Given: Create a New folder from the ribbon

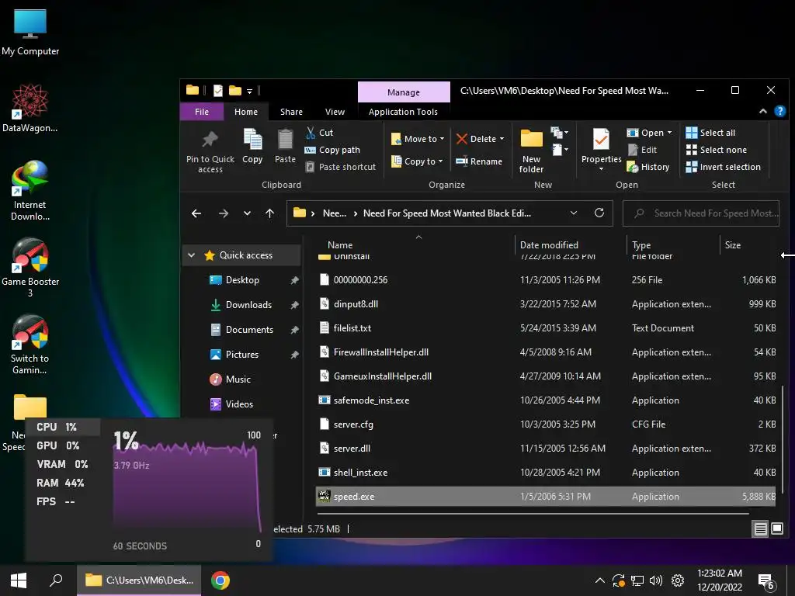Looking at the screenshot, I should point(531,151).
